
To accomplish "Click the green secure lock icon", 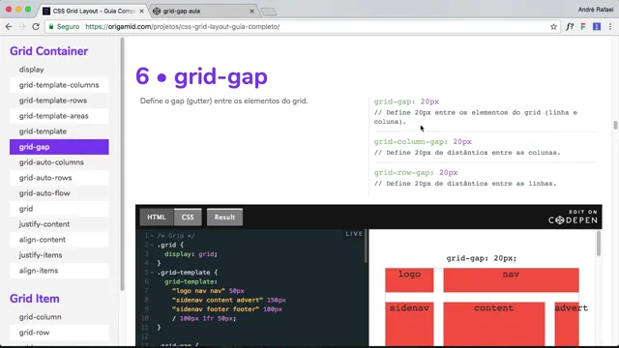I will (51, 26).
